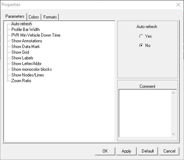The width and height of the screenshot is (184, 160).
Task: Select the Show monocolor blocks parameter
Action: click(x=32, y=69)
